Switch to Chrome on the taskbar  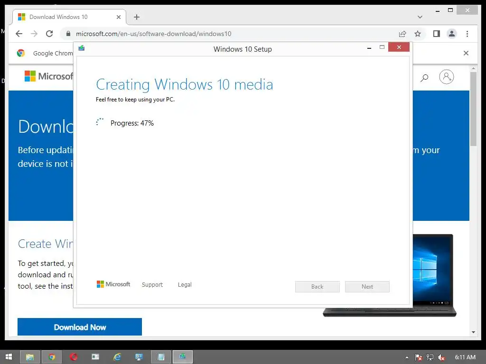(52, 357)
